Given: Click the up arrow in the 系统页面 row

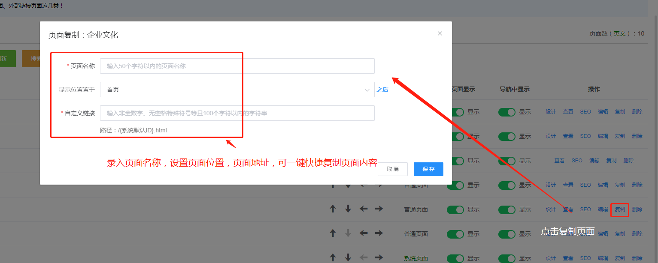Looking at the screenshot, I should click(x=333, y=258).
